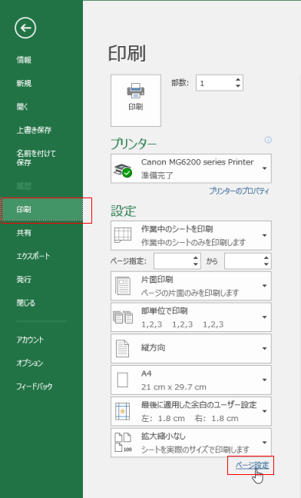Image resolution: width=301 pixels, height=498 pixels.
Task: Increase the ページ指定 start page value
Action: 196,257
